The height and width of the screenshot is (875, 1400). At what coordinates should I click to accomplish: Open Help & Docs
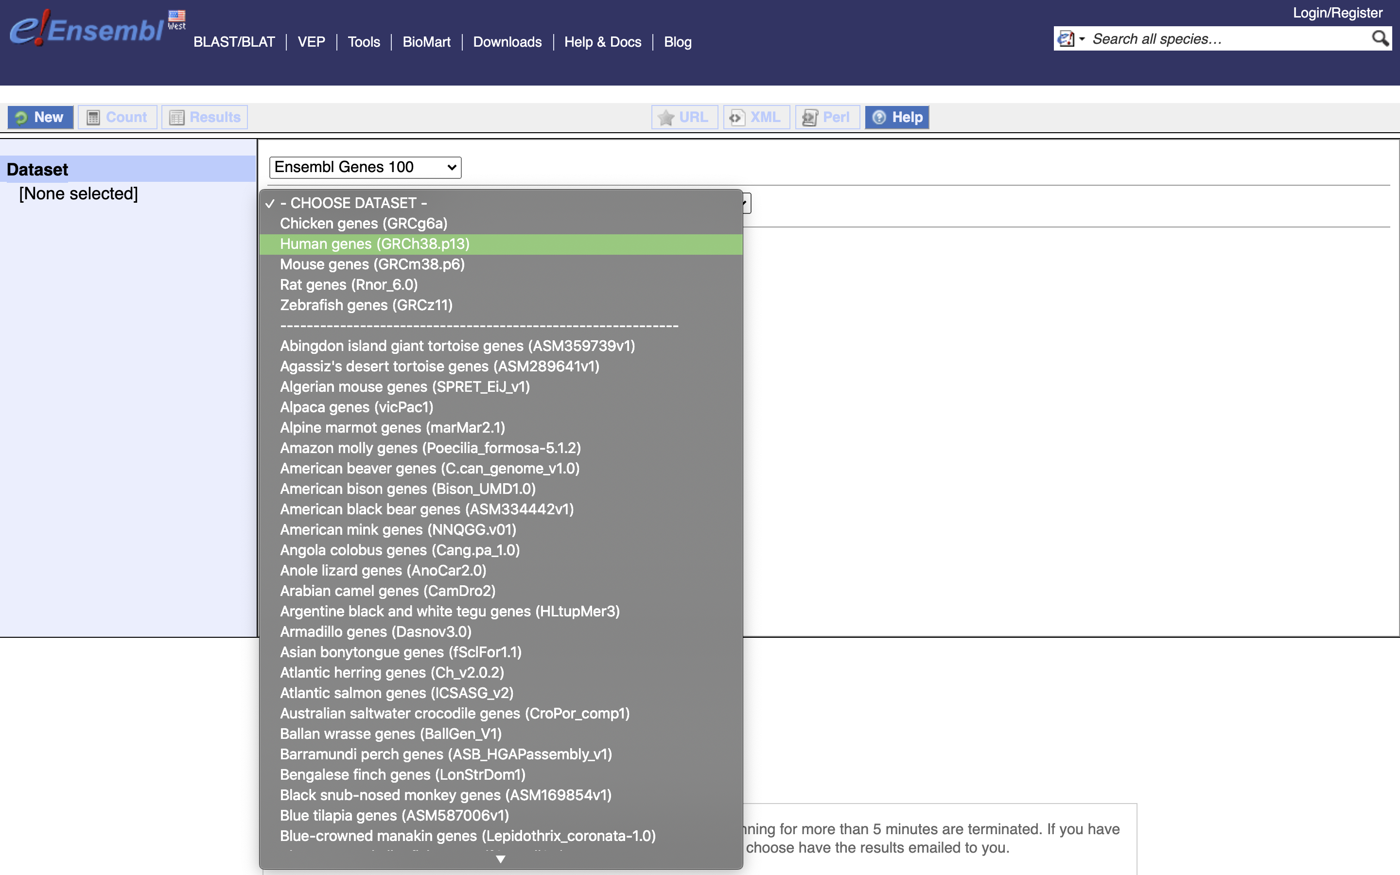pyautogui.click(x=603, y=42)
